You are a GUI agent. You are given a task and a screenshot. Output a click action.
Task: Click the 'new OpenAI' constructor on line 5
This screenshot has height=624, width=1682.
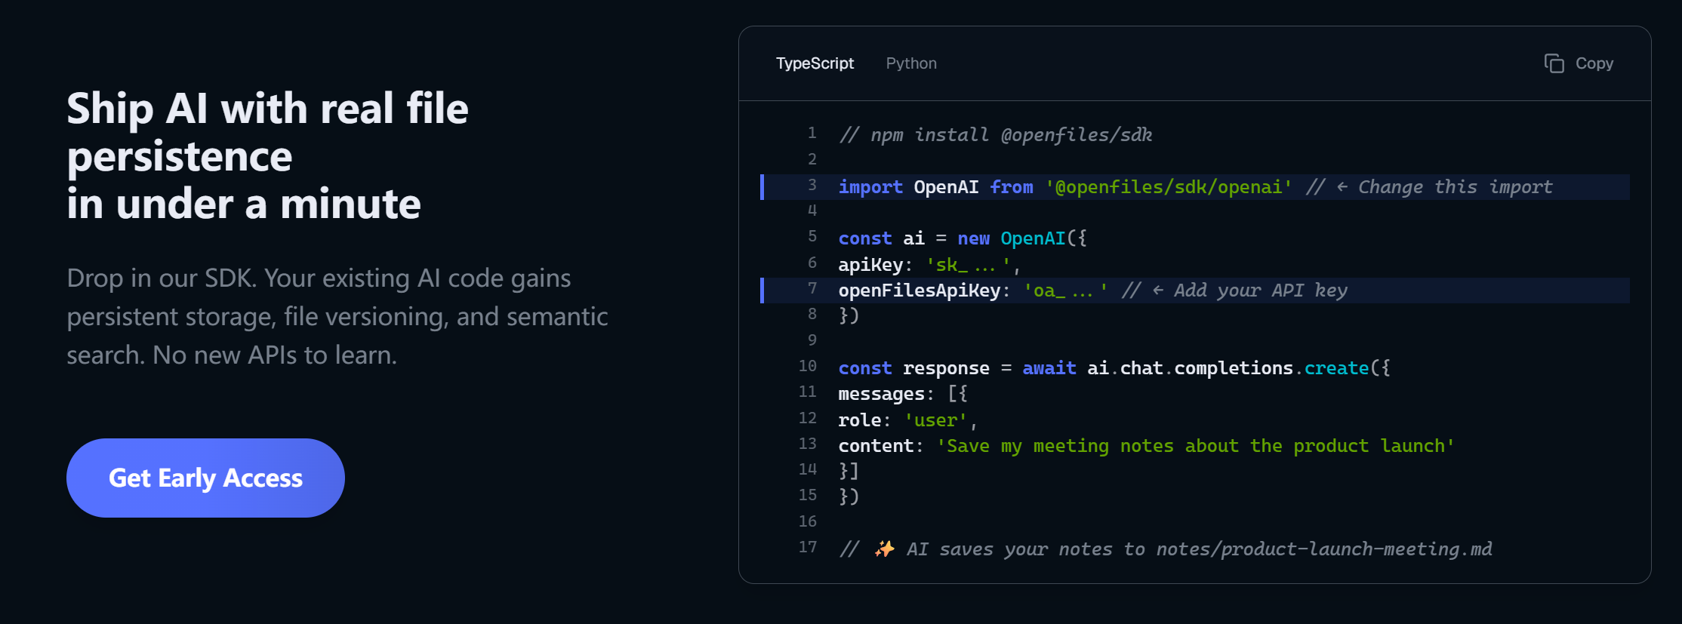[x=1012, y=238]
